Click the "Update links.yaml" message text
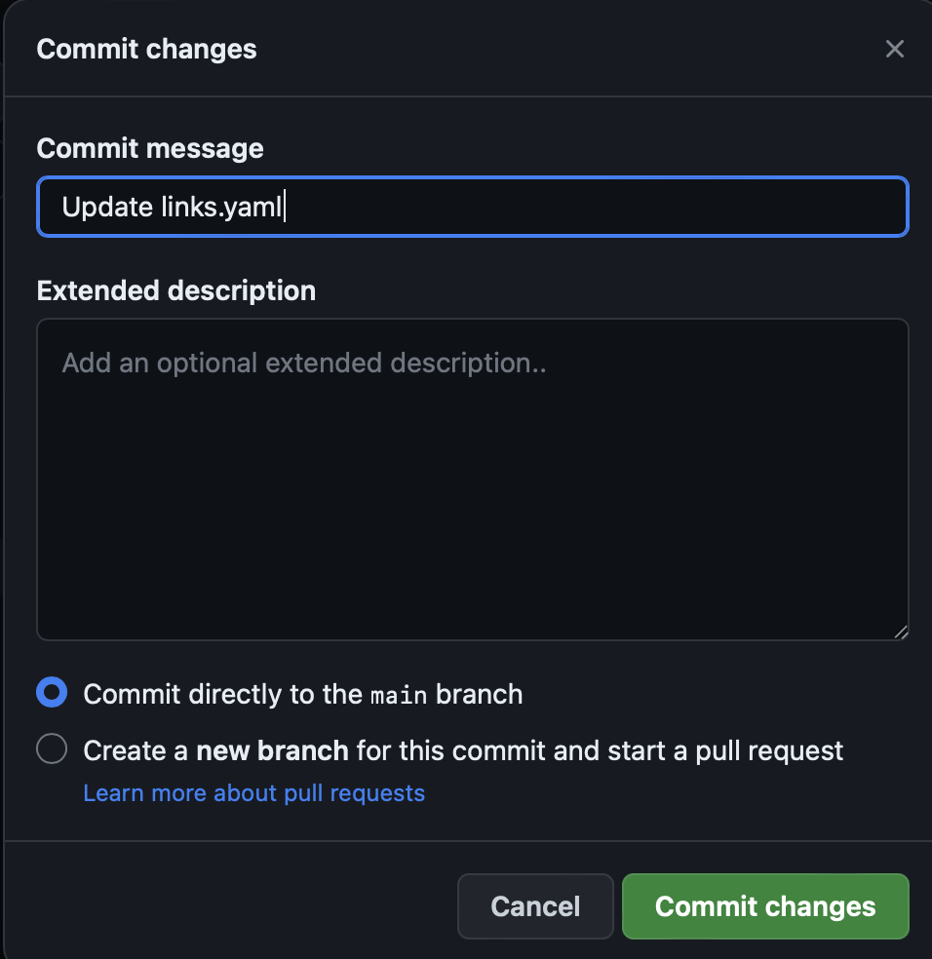This screenshot has height=959, width=932. click(173, 207)
